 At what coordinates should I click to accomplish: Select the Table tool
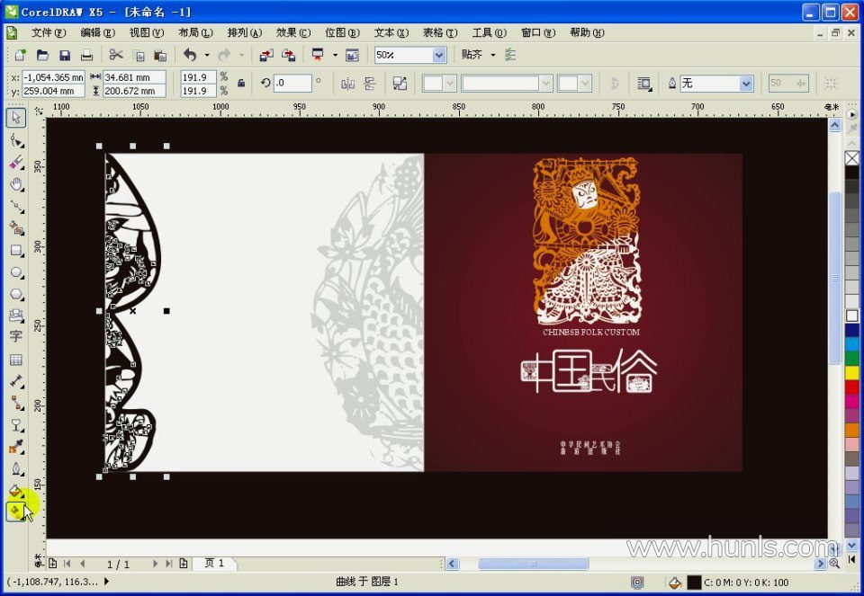click(x=16, y=360)
